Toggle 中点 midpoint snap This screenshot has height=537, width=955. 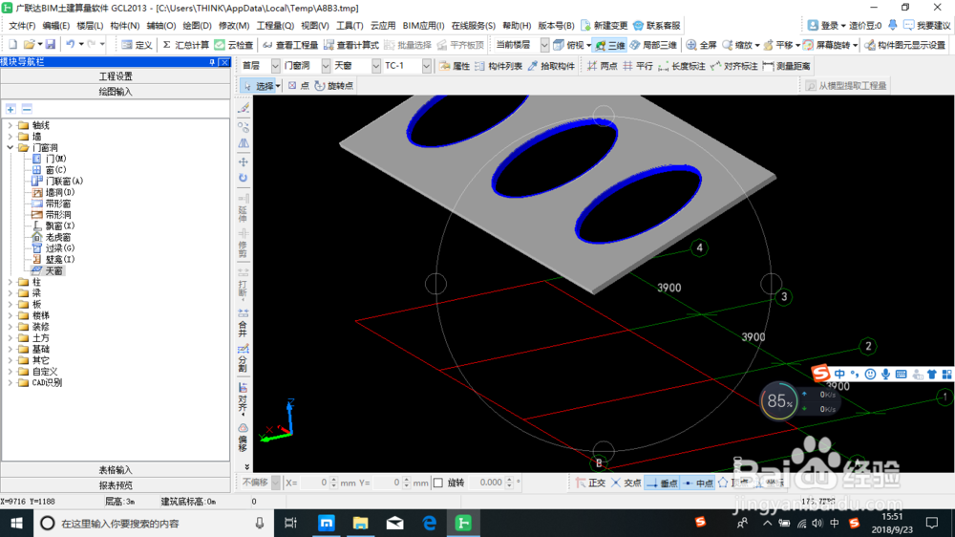tap(697, 483)
